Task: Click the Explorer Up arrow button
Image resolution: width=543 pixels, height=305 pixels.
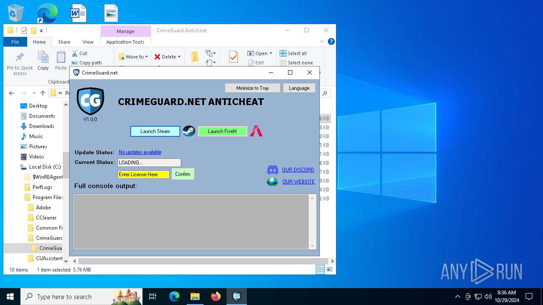Action: (43, 93)
